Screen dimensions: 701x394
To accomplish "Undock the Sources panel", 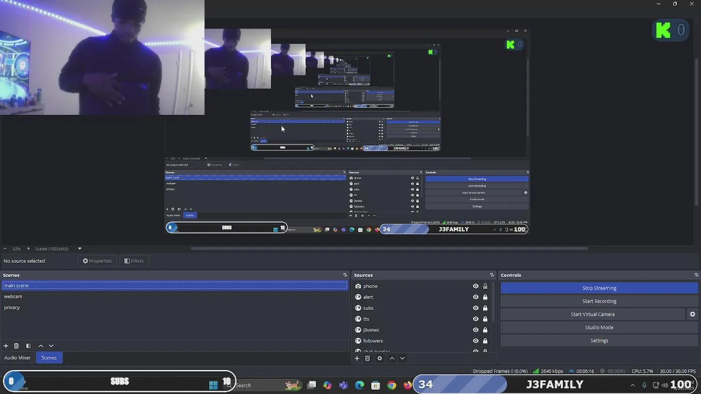I will point(491,275).
